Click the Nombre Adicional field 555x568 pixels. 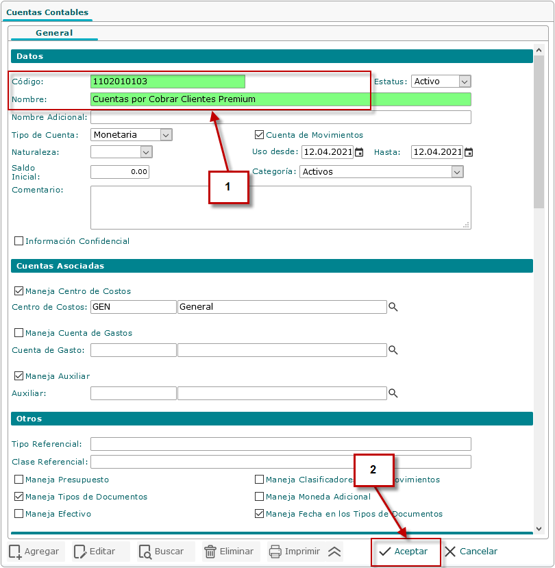click(281, 117)
